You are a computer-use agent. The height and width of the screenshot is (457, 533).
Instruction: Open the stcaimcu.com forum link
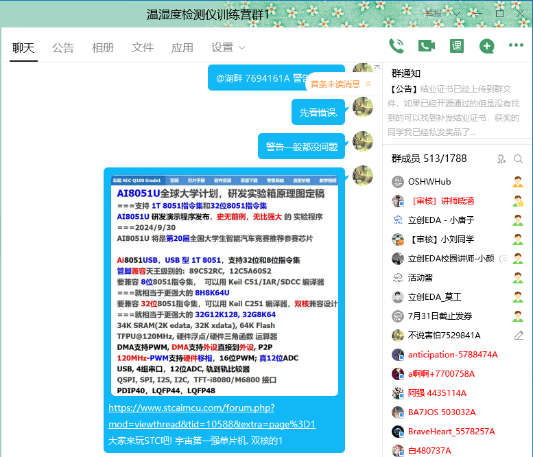point(212,416)
